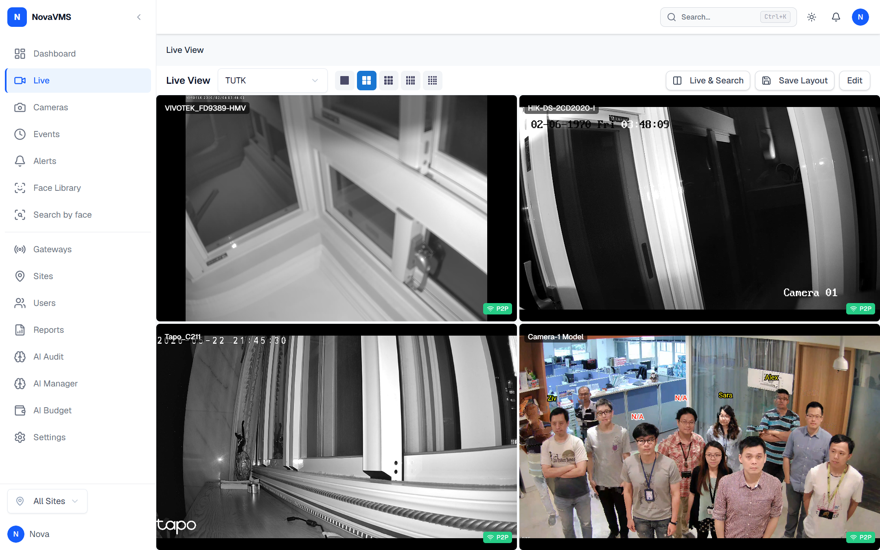Select the Tapo_C211 camera feed
Image resolution: width=880 pixels, height=550 pixels.
[x=337, y=437]
